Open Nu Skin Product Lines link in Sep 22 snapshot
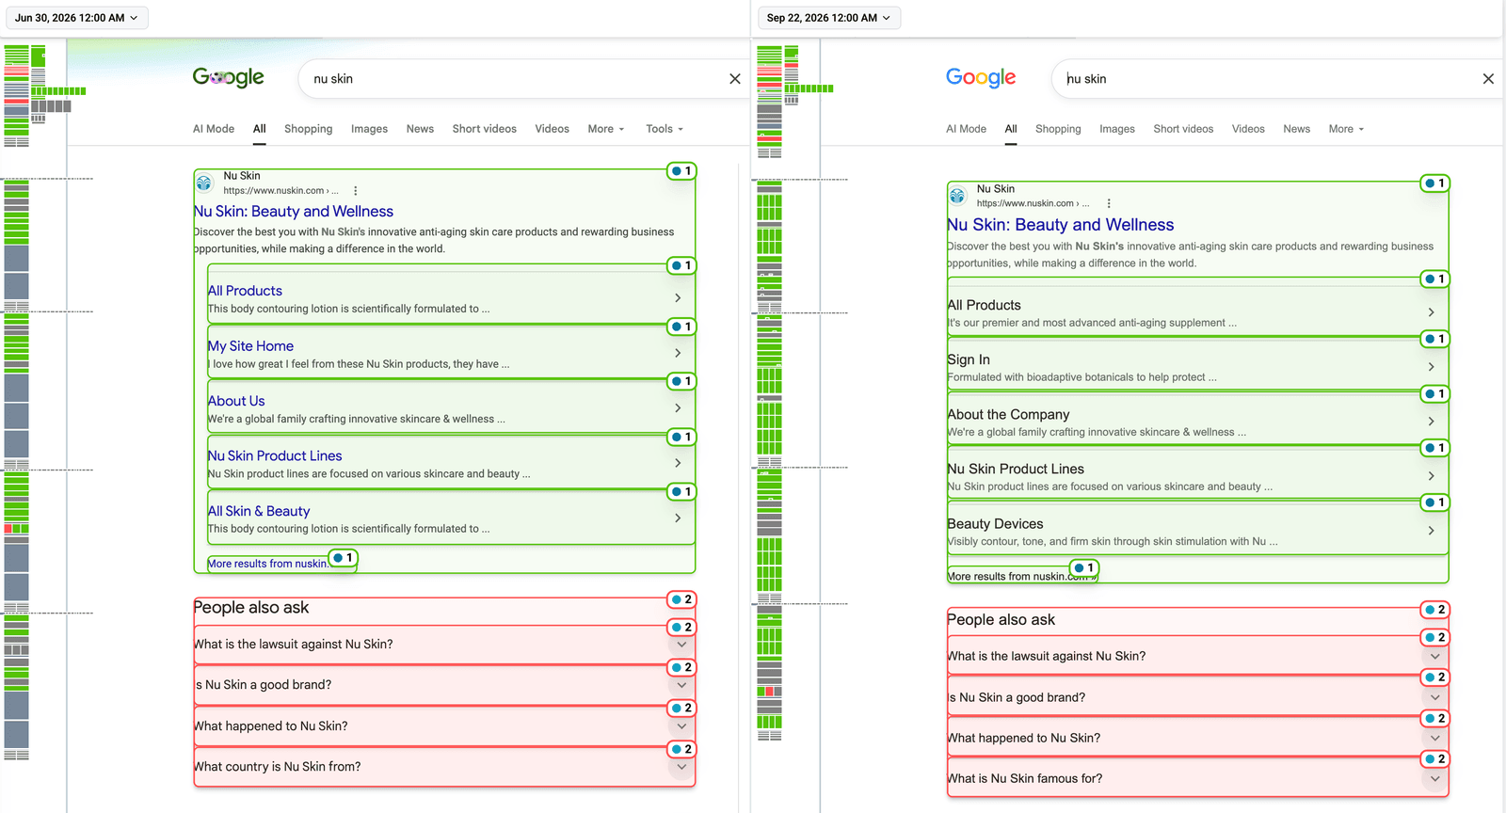1506x813 pixels. click(1016, 469)
